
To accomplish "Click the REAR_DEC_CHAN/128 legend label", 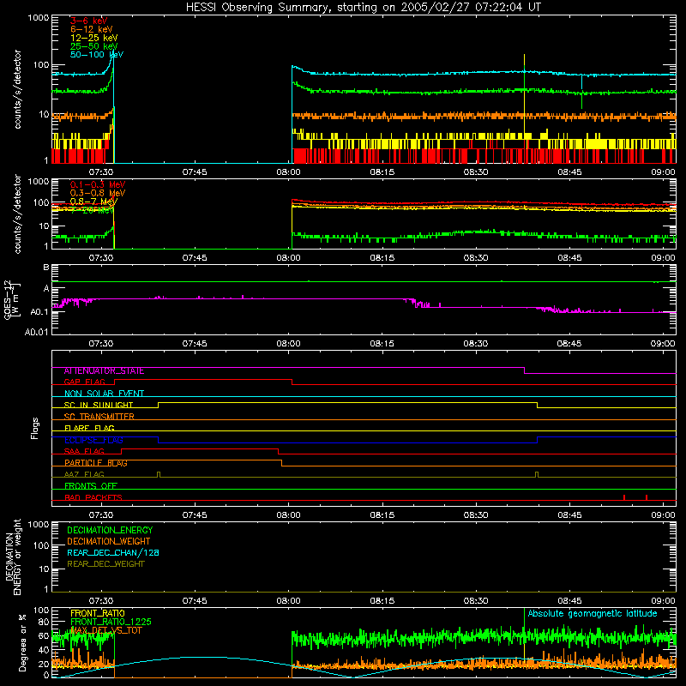I will click(113, 552).
